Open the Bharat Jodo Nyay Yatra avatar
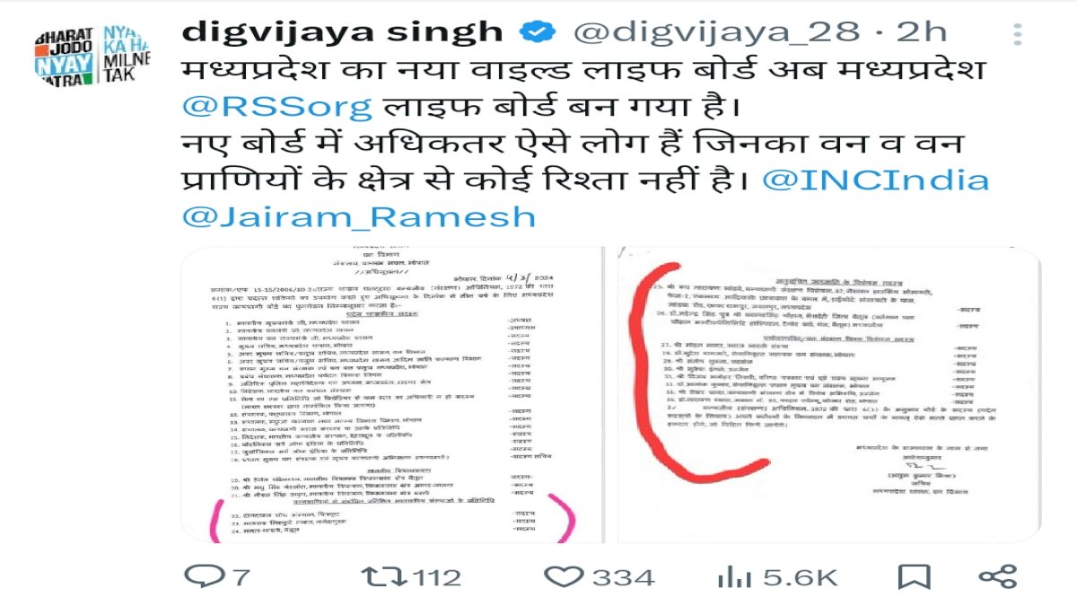The height and width of the screenshot is (606, 1077). tap(92, 57)
